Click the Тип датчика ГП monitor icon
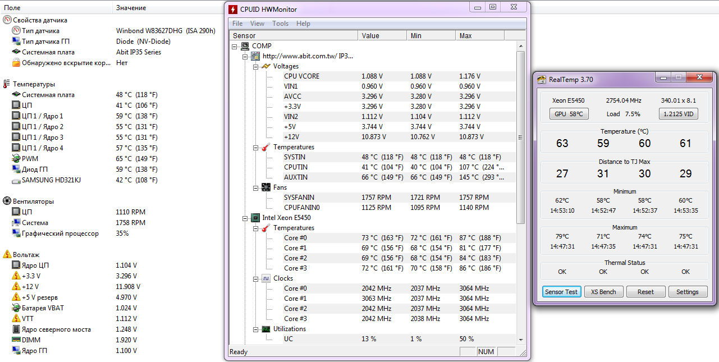The width and height of the screenshot is (719, 362). [x=16, y=42]
